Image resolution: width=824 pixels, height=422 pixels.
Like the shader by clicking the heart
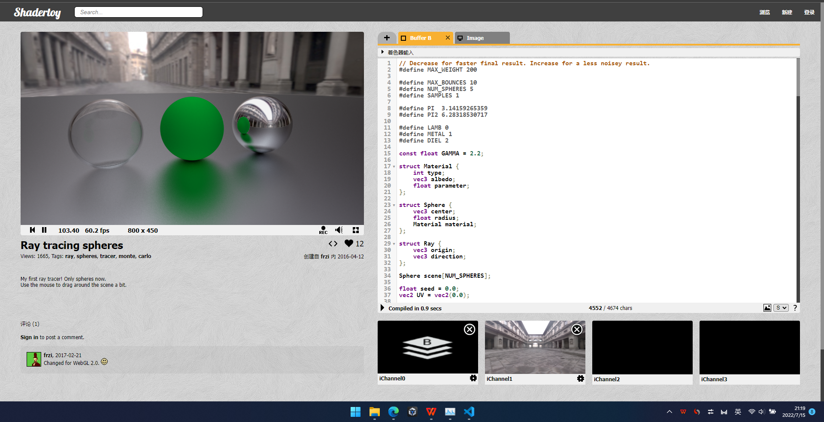[x=348, y=243]
